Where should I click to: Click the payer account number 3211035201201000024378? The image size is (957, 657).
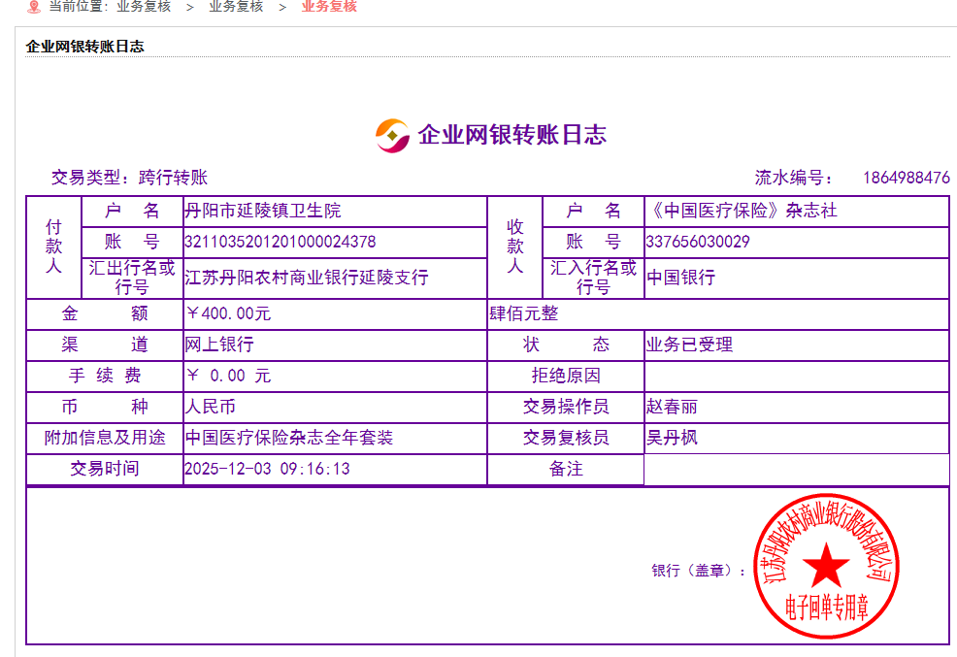[280, 242]
